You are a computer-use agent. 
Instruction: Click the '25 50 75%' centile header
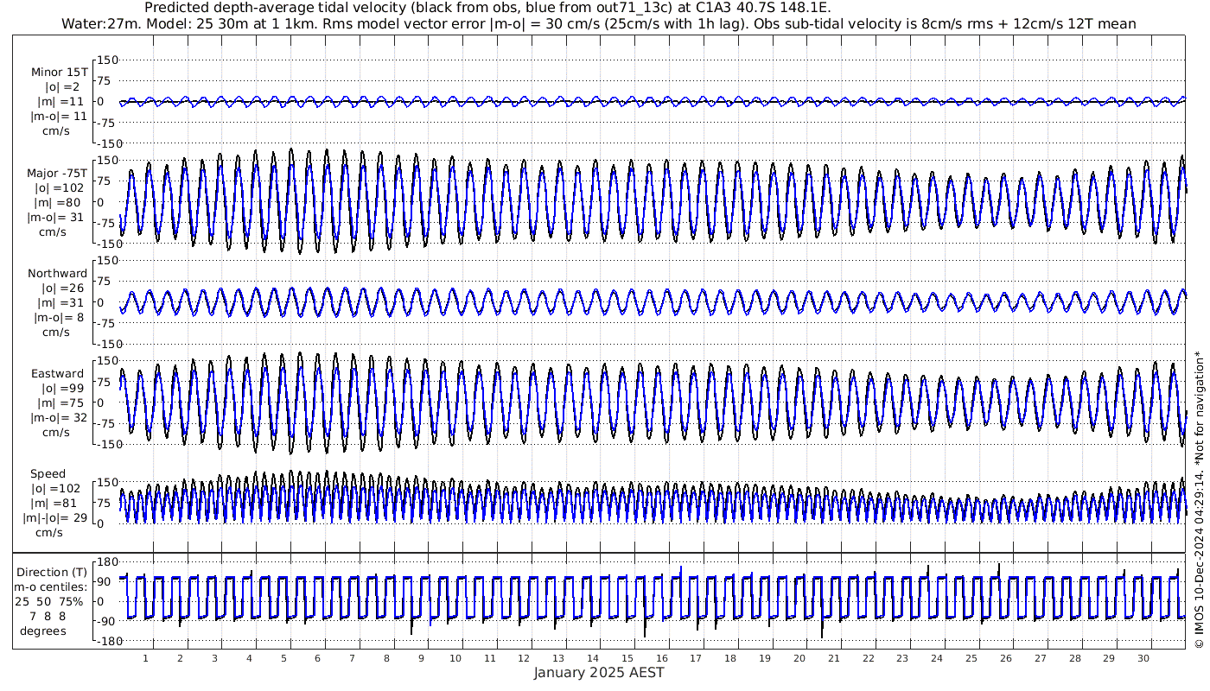(48, 602)
